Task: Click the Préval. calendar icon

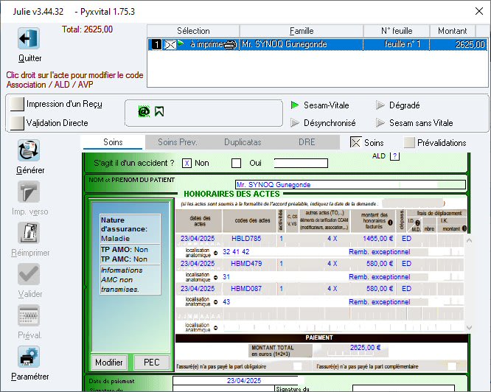Action: pos(29,316)
